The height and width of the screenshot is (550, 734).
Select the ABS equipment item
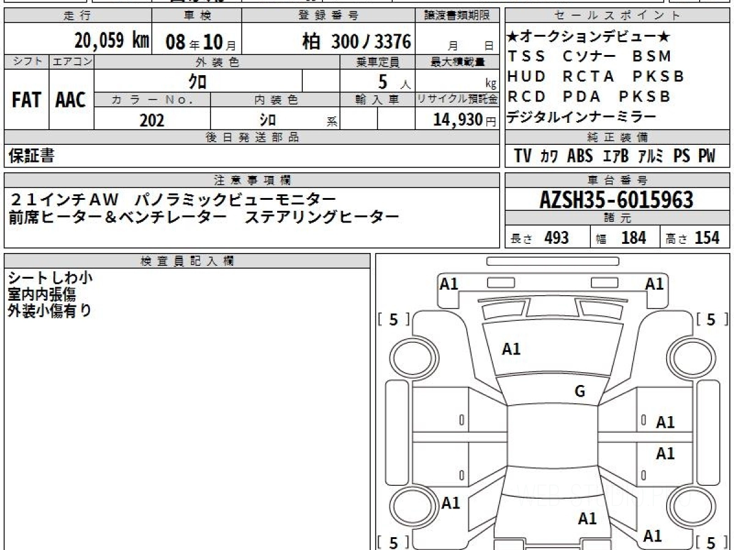click(x=580, y=156)
